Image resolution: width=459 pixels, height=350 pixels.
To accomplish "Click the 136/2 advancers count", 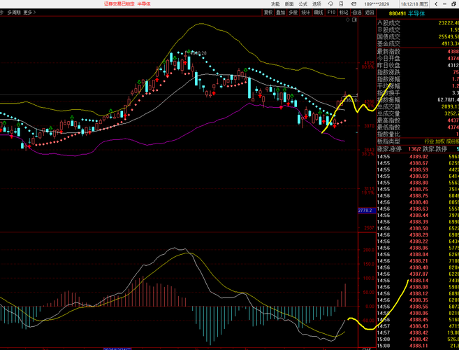I will pos(414,149).
